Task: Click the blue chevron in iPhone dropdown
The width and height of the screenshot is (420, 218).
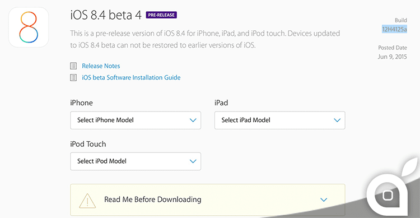Action: click(x=193, y=120)
